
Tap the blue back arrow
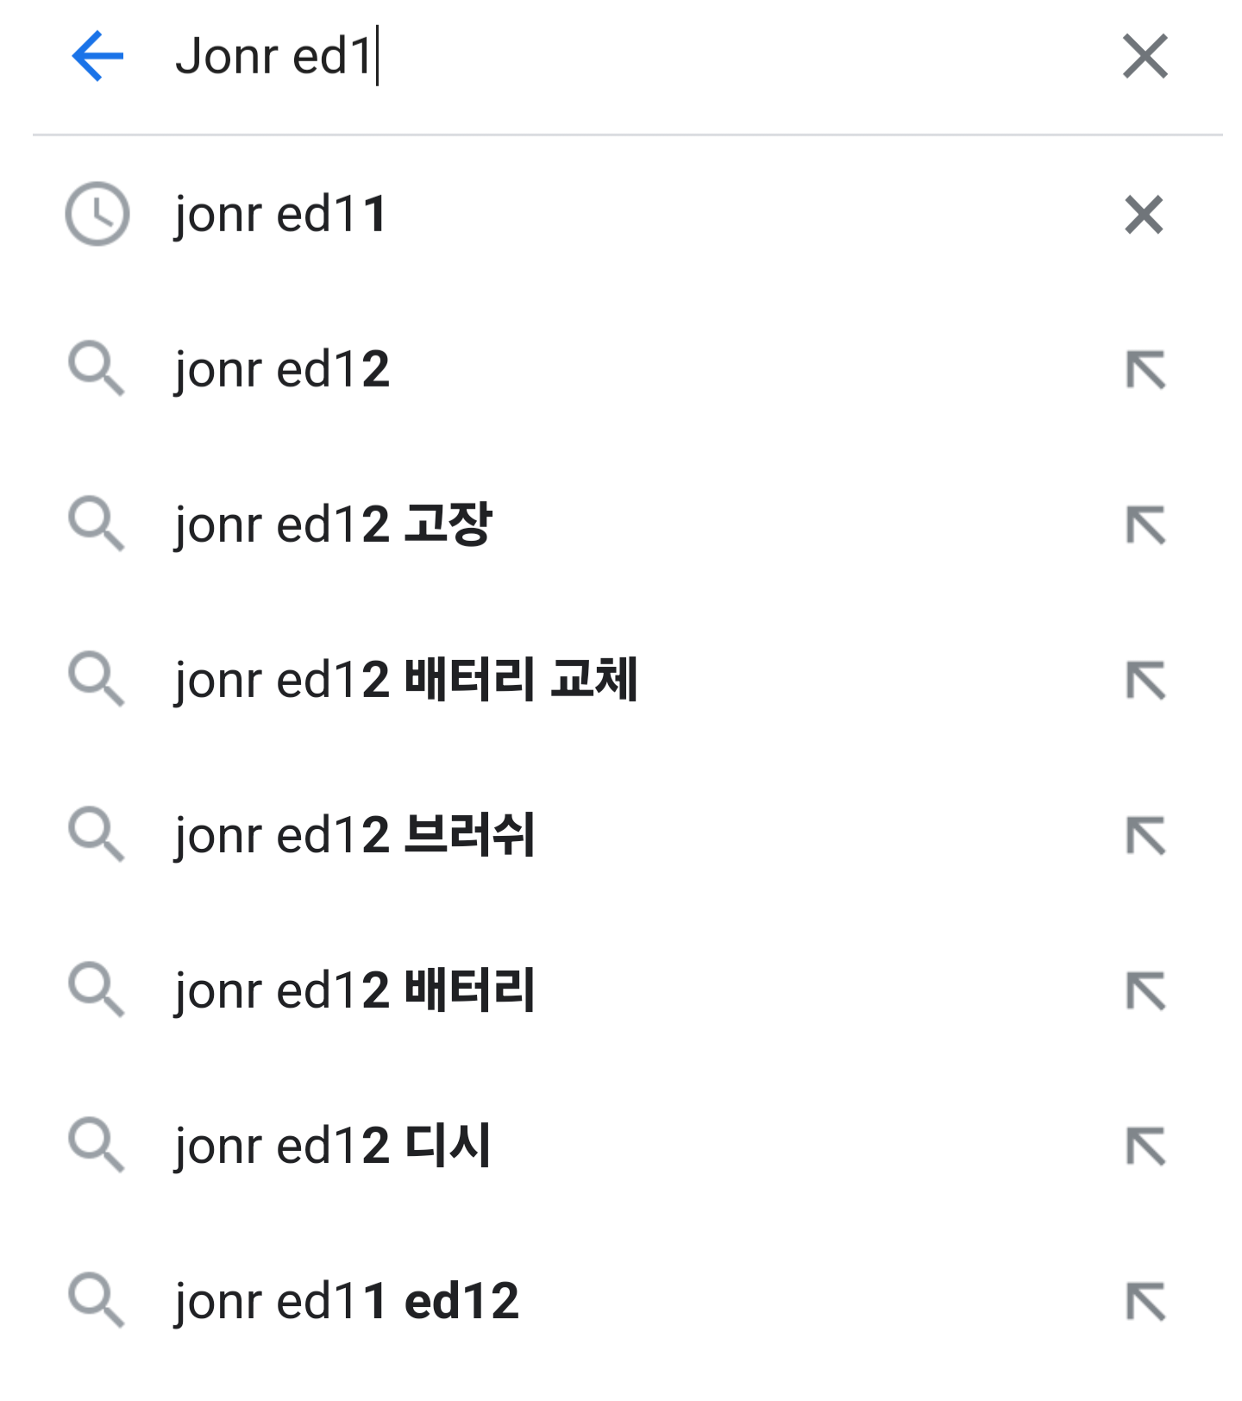(97, 57)
